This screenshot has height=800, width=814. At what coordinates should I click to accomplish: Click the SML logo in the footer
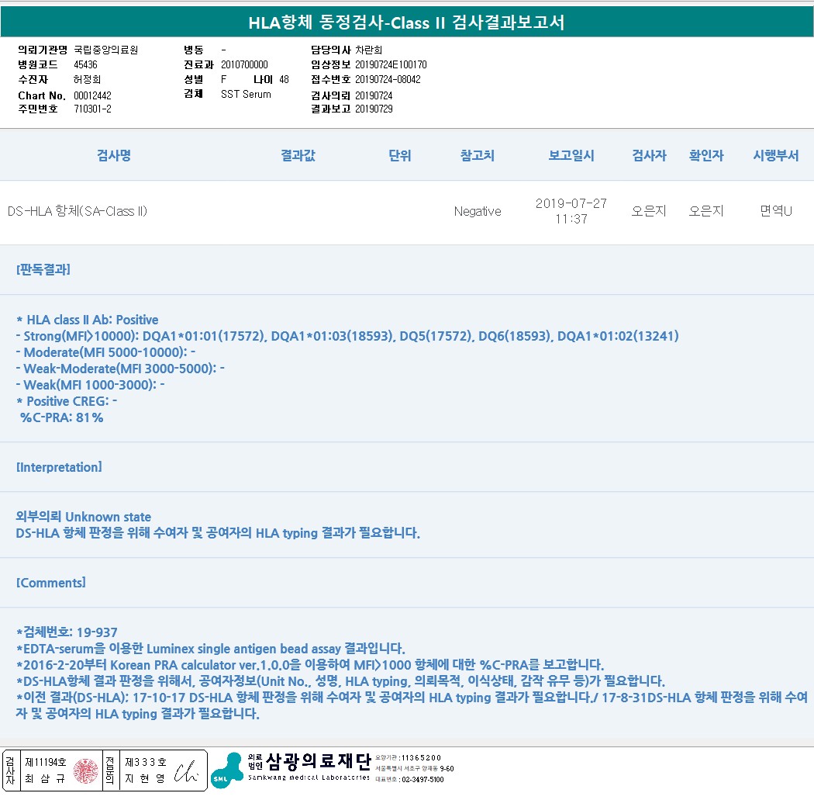point(227,771)
